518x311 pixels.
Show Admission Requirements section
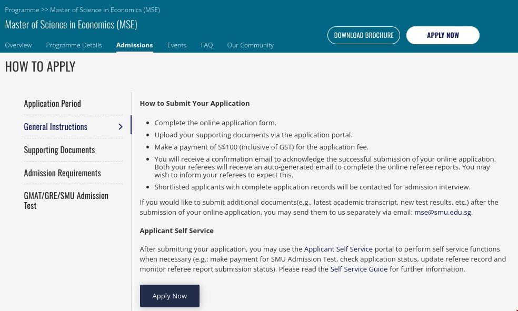[62, 173]
